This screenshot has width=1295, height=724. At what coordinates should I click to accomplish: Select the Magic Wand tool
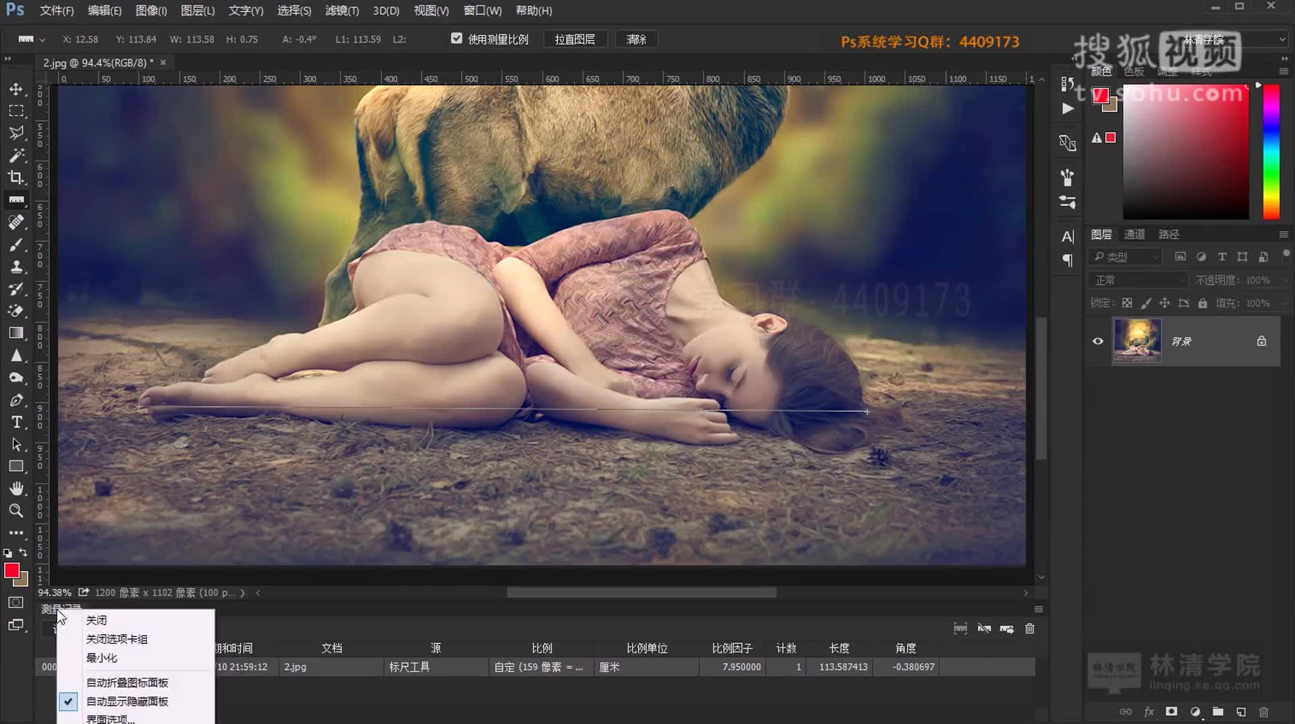[16, 156]
